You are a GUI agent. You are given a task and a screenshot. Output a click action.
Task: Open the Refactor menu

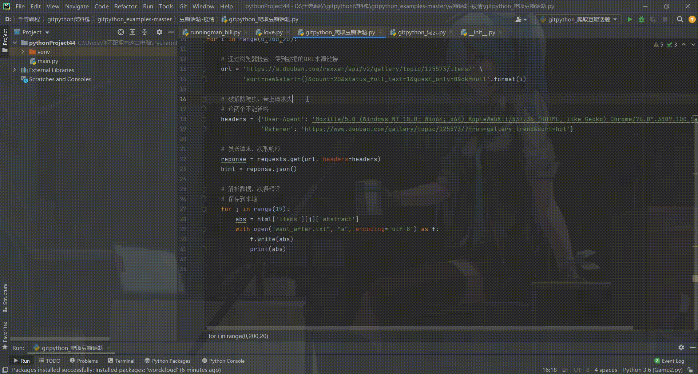point(125,6)
